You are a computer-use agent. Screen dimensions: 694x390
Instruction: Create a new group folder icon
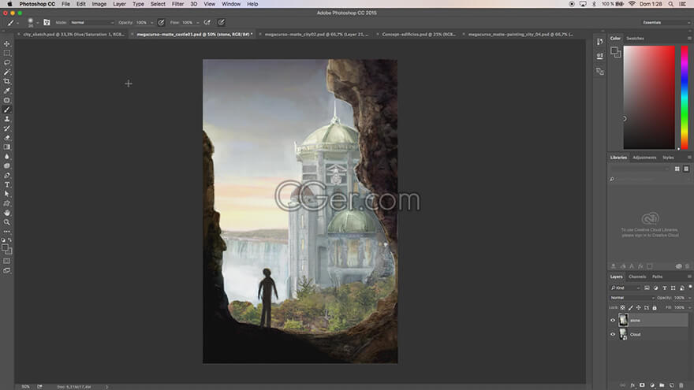(x=662, y=385)
